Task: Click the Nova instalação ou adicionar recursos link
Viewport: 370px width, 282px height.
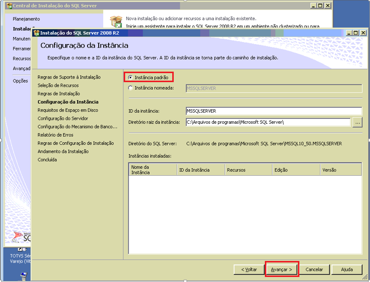Action: coord(191,19)
